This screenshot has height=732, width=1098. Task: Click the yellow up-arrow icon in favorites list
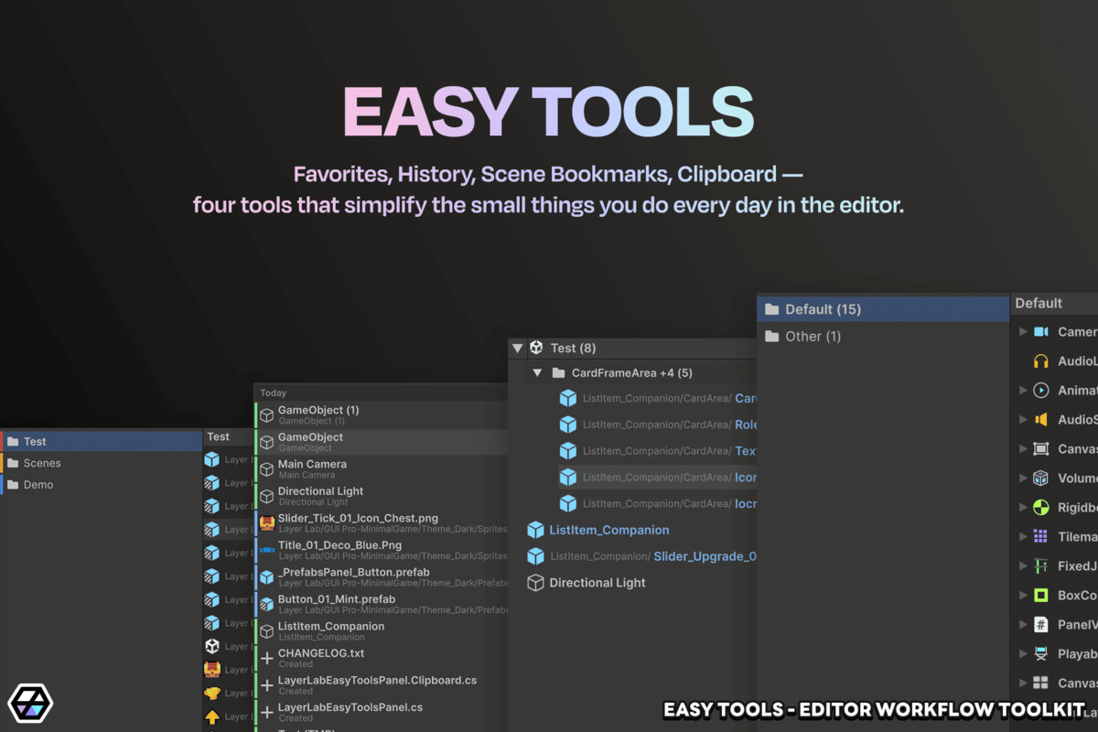point(212,716)
